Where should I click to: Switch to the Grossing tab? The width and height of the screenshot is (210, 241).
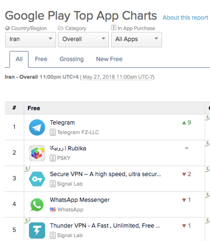click(x=72, y=59)
